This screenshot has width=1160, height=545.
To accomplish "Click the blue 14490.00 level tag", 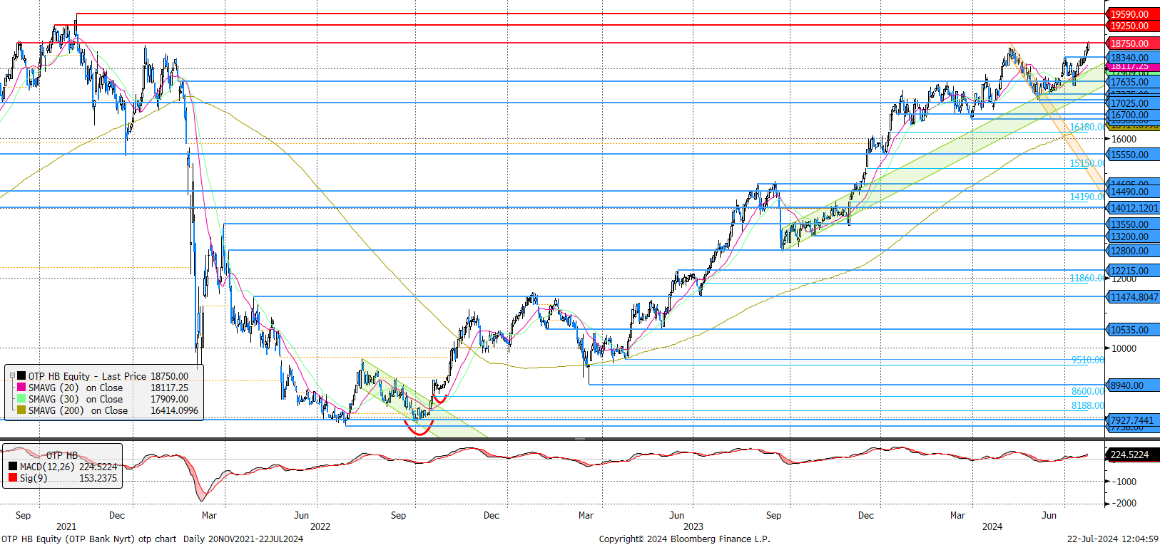I will (x=1132, y=192).
